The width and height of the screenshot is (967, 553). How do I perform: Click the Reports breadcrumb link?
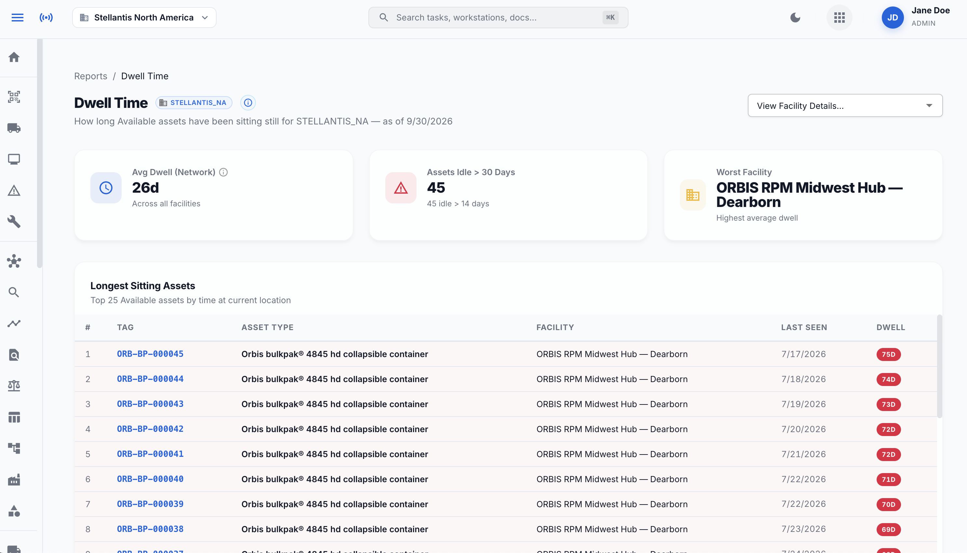point(90,76)
